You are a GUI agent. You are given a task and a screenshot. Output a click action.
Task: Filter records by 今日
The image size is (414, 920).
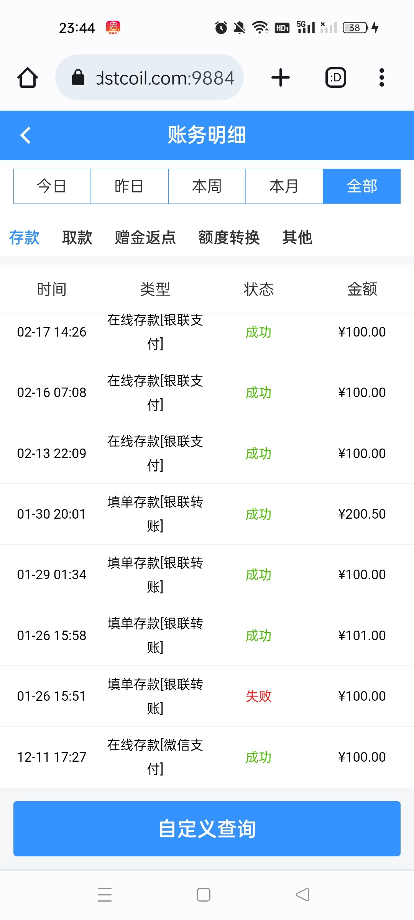click(x=52, y=186)
